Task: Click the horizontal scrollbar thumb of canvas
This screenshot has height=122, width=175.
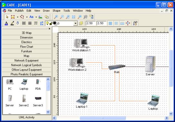Action: point(103,118)
